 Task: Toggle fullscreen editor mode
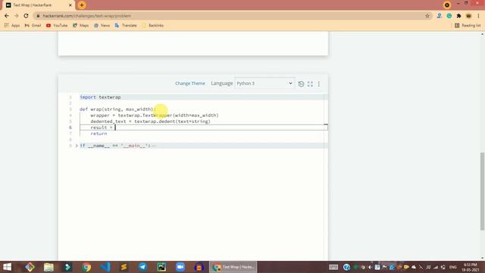tap(310, 83)
